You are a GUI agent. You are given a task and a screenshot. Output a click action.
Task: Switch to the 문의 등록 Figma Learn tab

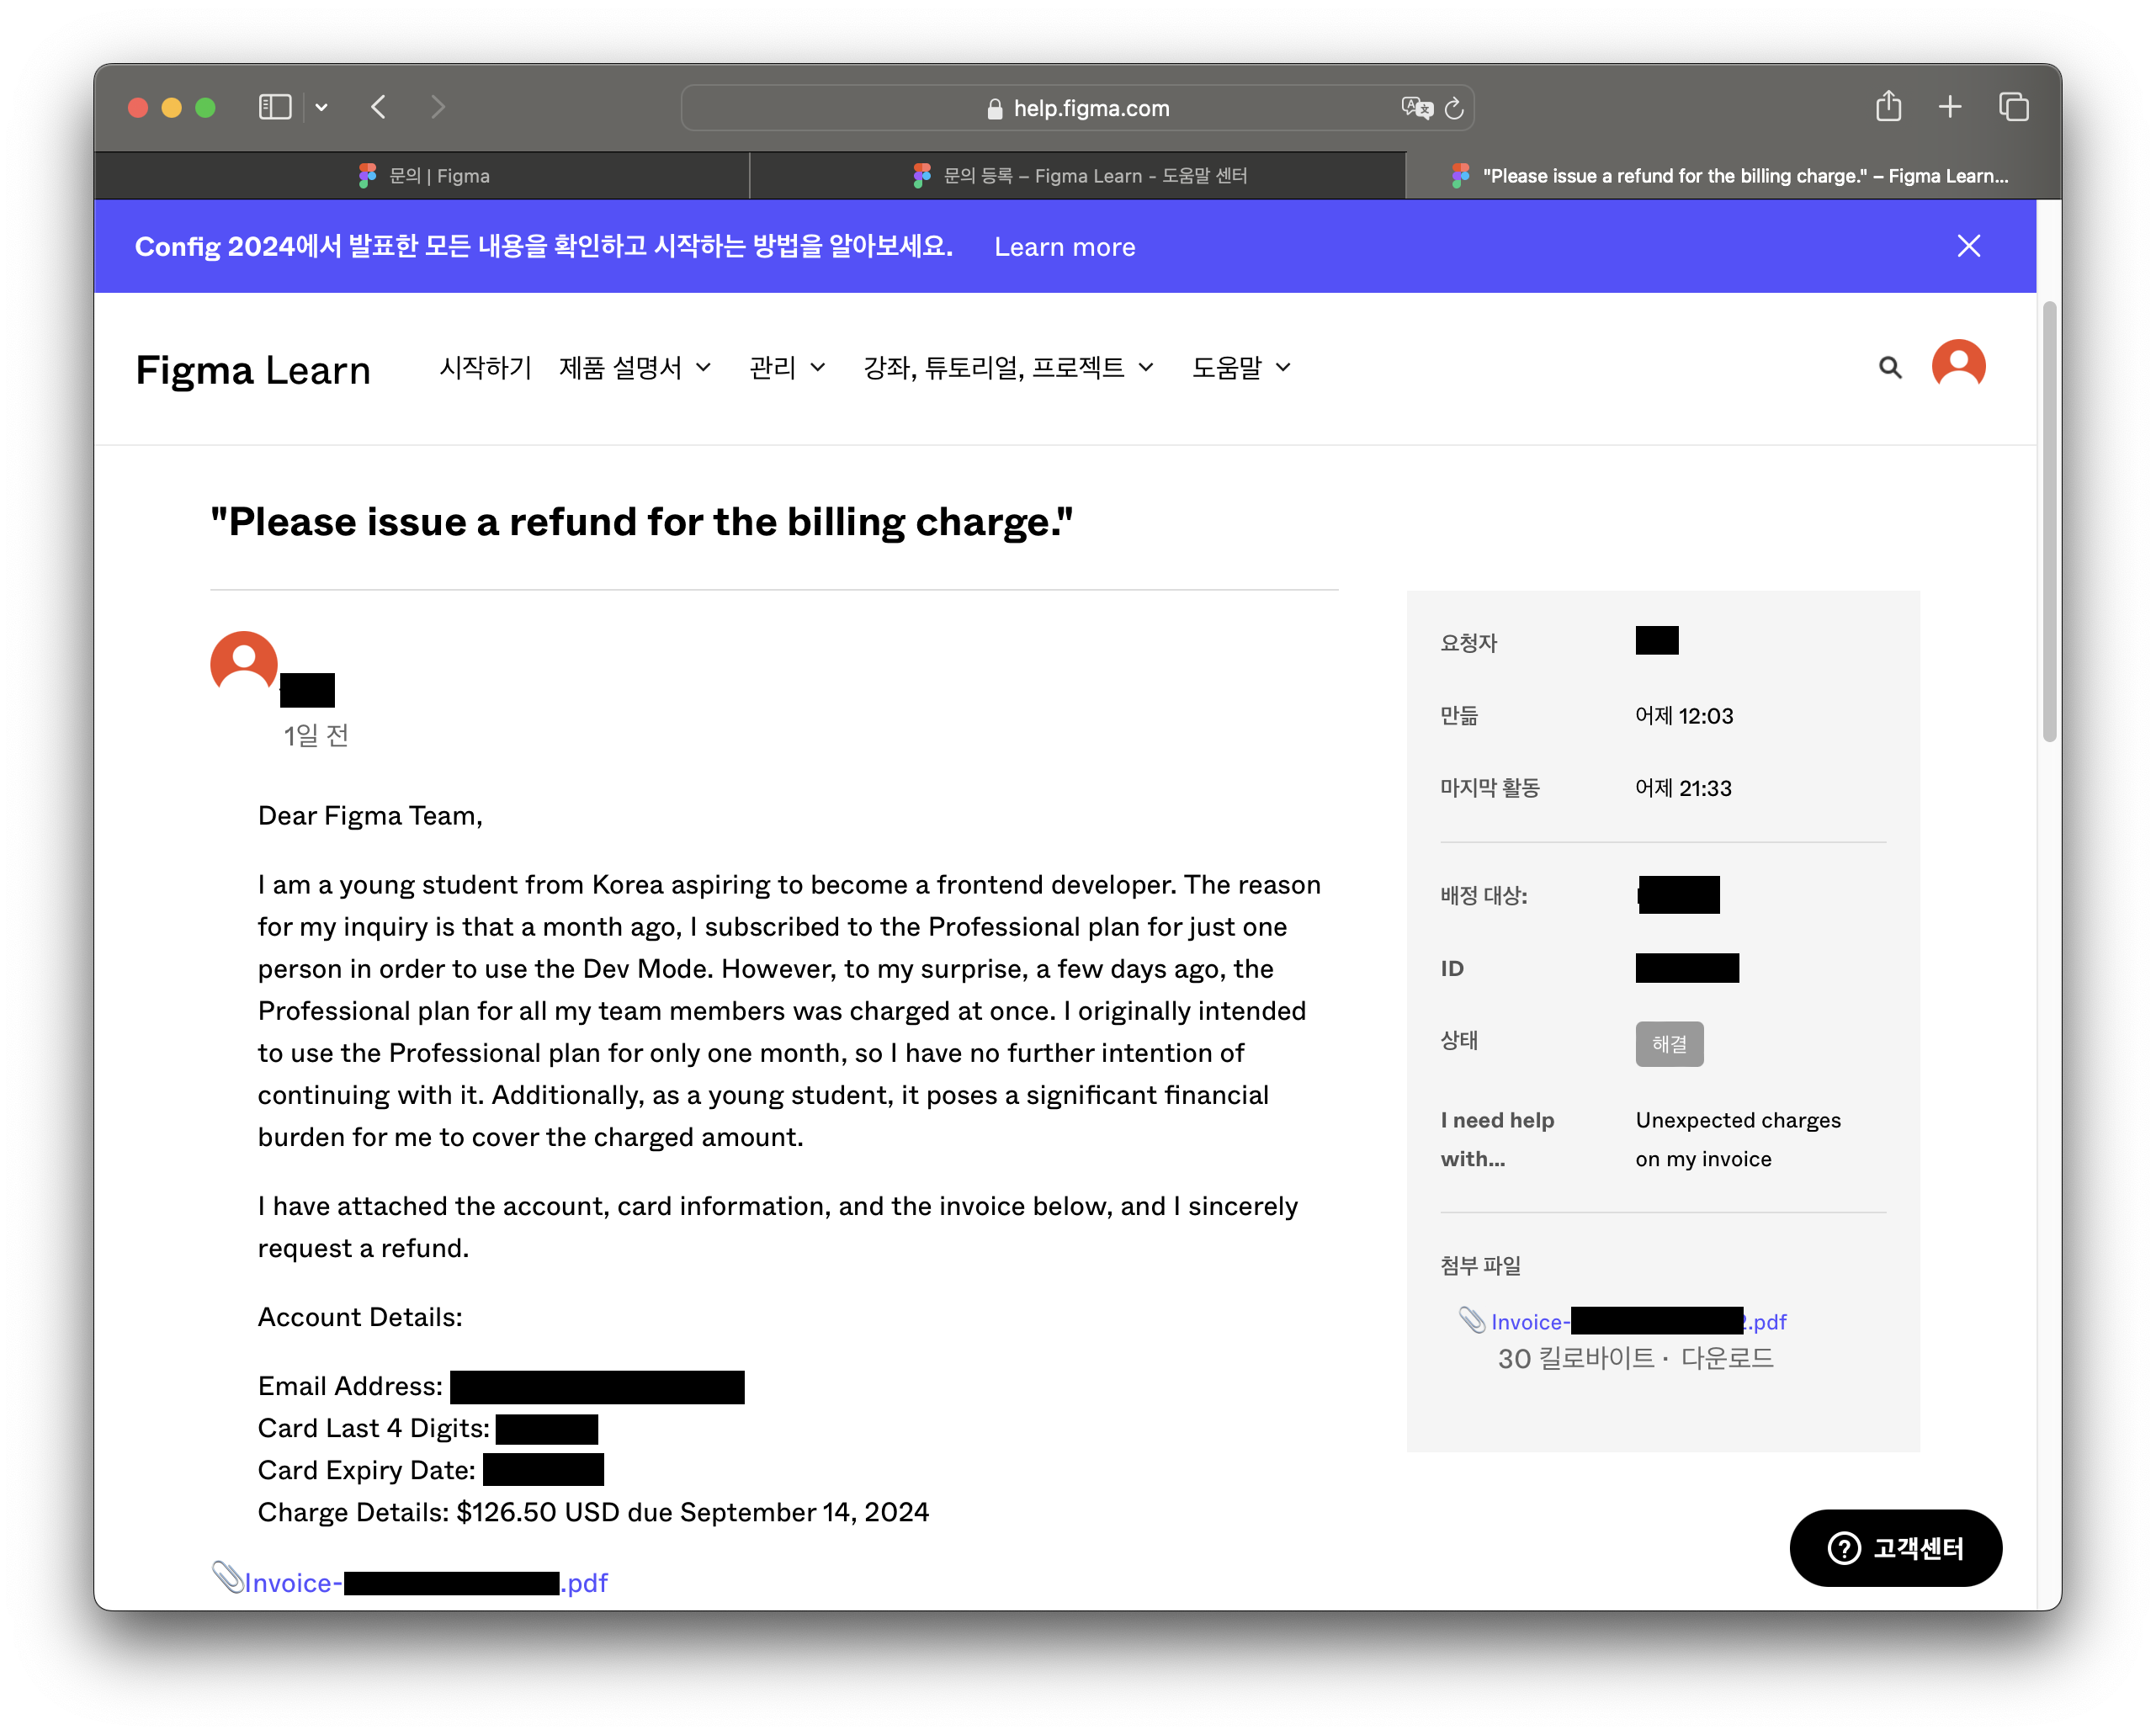[1080, 176]
